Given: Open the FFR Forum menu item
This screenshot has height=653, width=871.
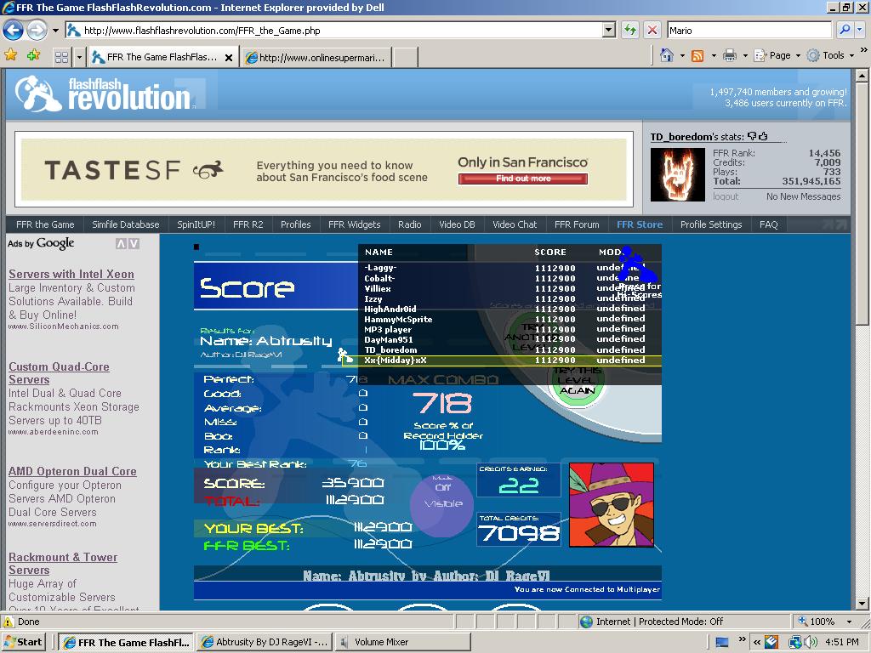Looking at the screenshot, I should click(577, 224).
